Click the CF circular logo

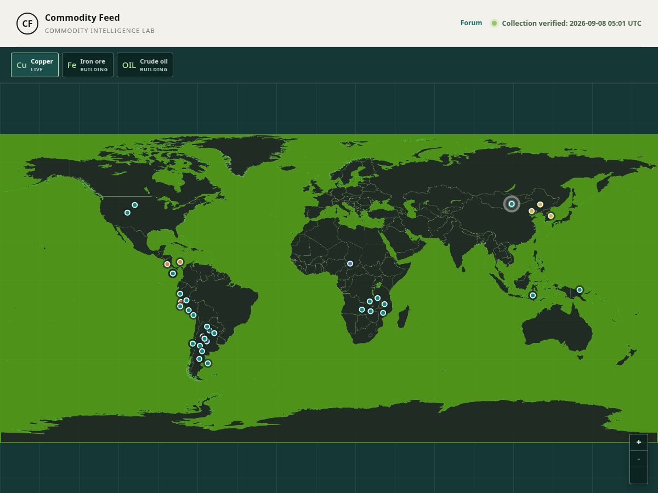(27, 24)
